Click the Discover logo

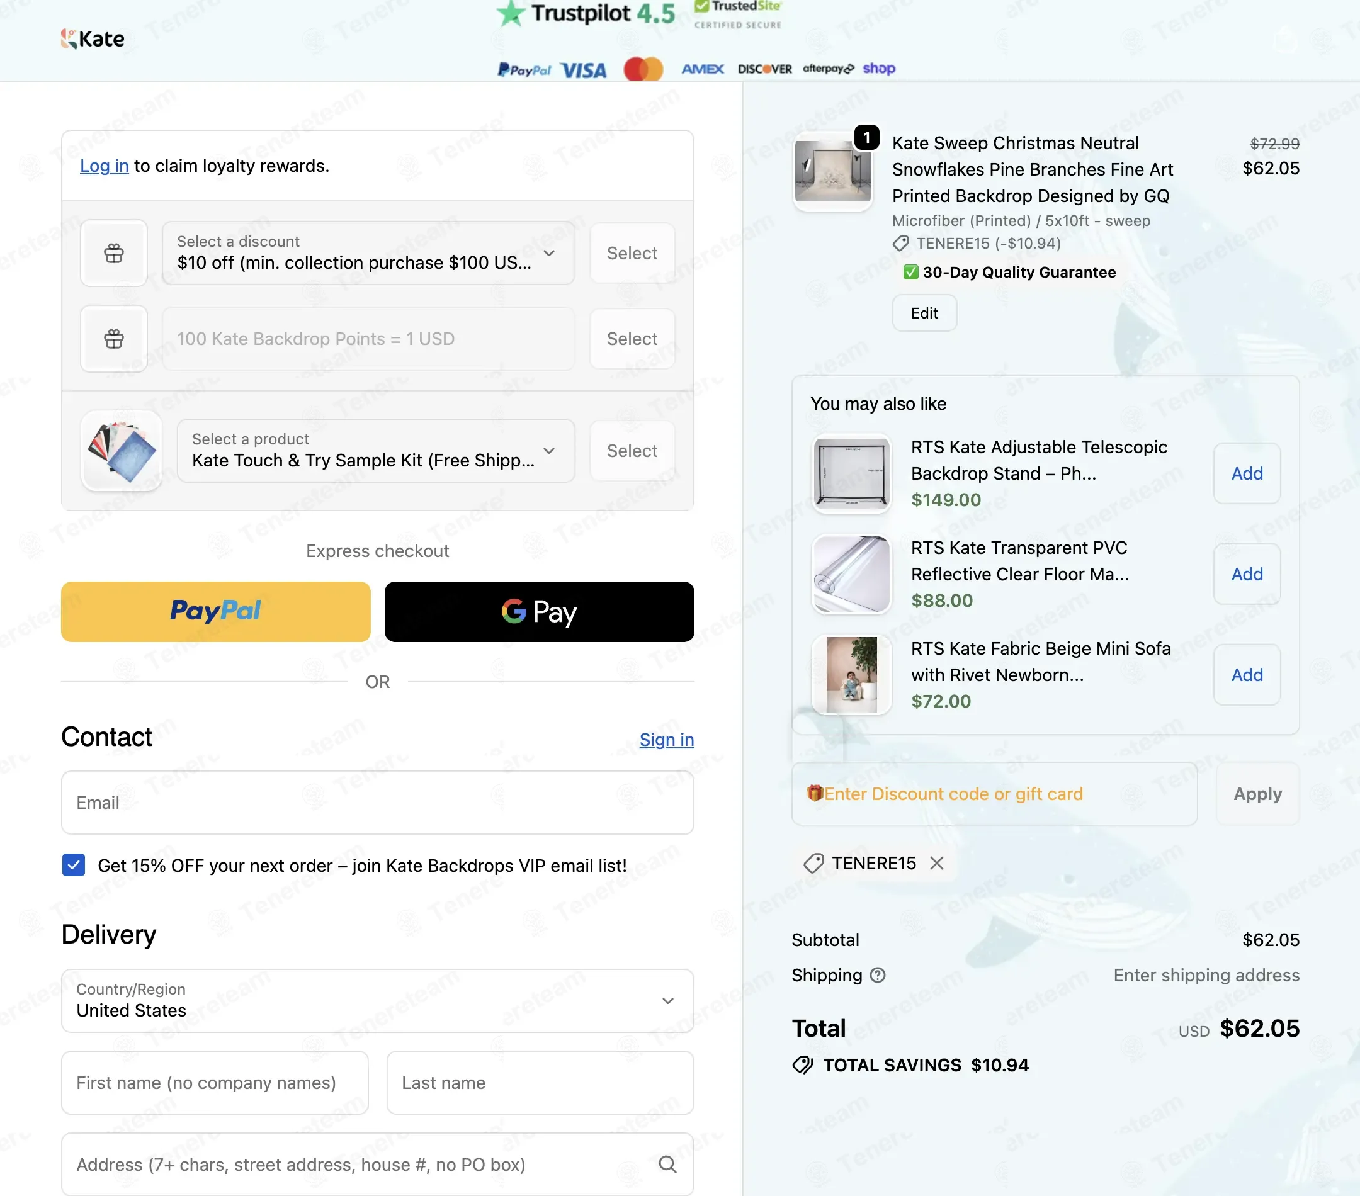[764, 69]
